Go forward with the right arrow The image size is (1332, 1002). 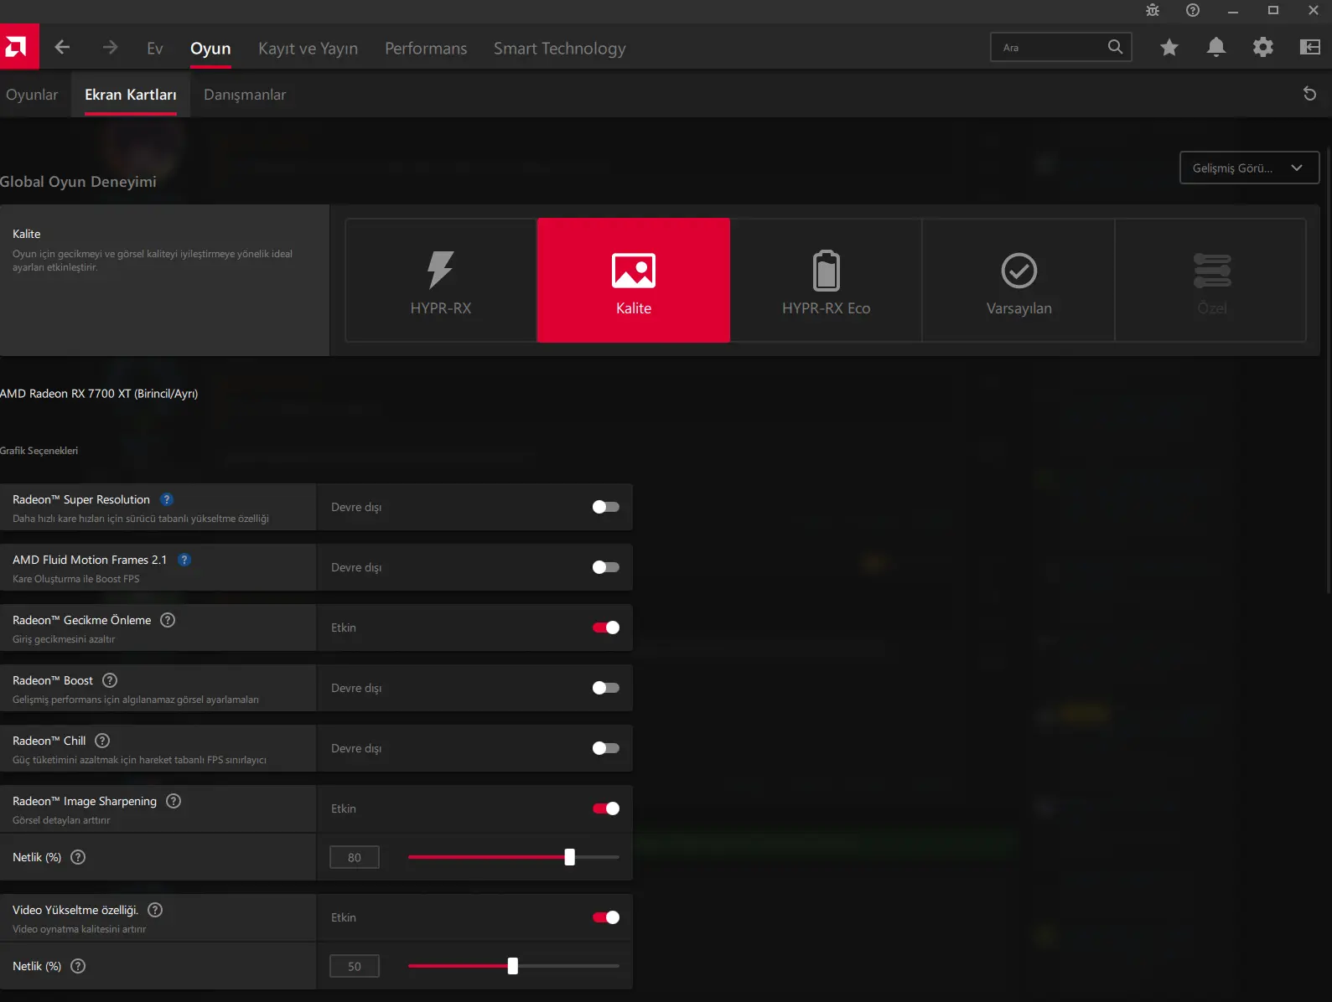pyautogui.click(x=110, y=48)
